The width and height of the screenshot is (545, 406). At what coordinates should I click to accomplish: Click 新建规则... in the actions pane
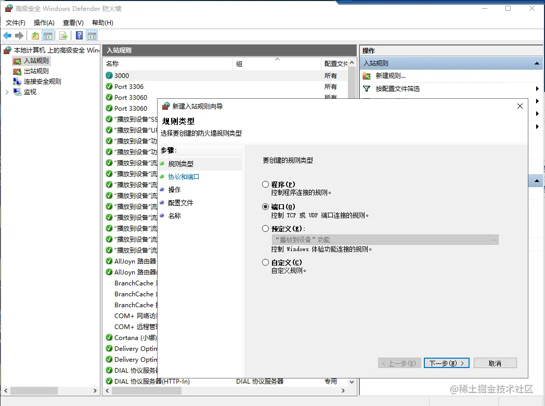pos(391,76)
